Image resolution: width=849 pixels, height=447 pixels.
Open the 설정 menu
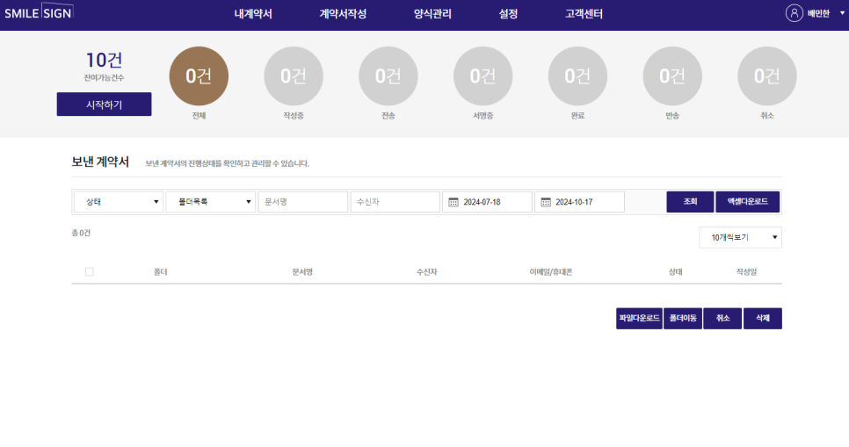[x=508, y=14]
